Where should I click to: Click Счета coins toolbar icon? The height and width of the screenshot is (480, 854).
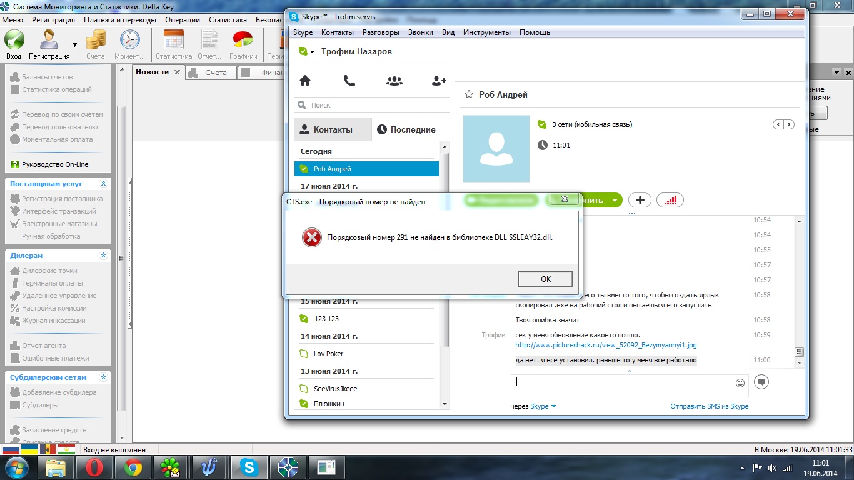pyautogui.click(x=96, y=45)
